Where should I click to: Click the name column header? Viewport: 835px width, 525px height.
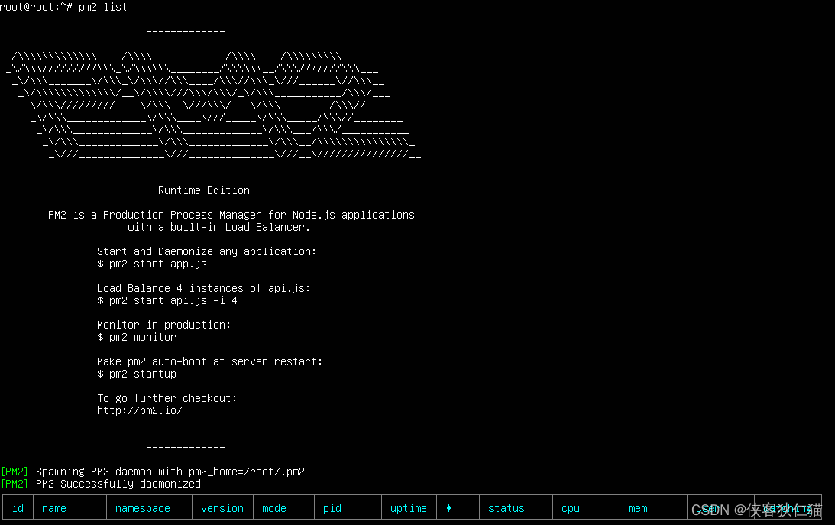tap(53, 507)
